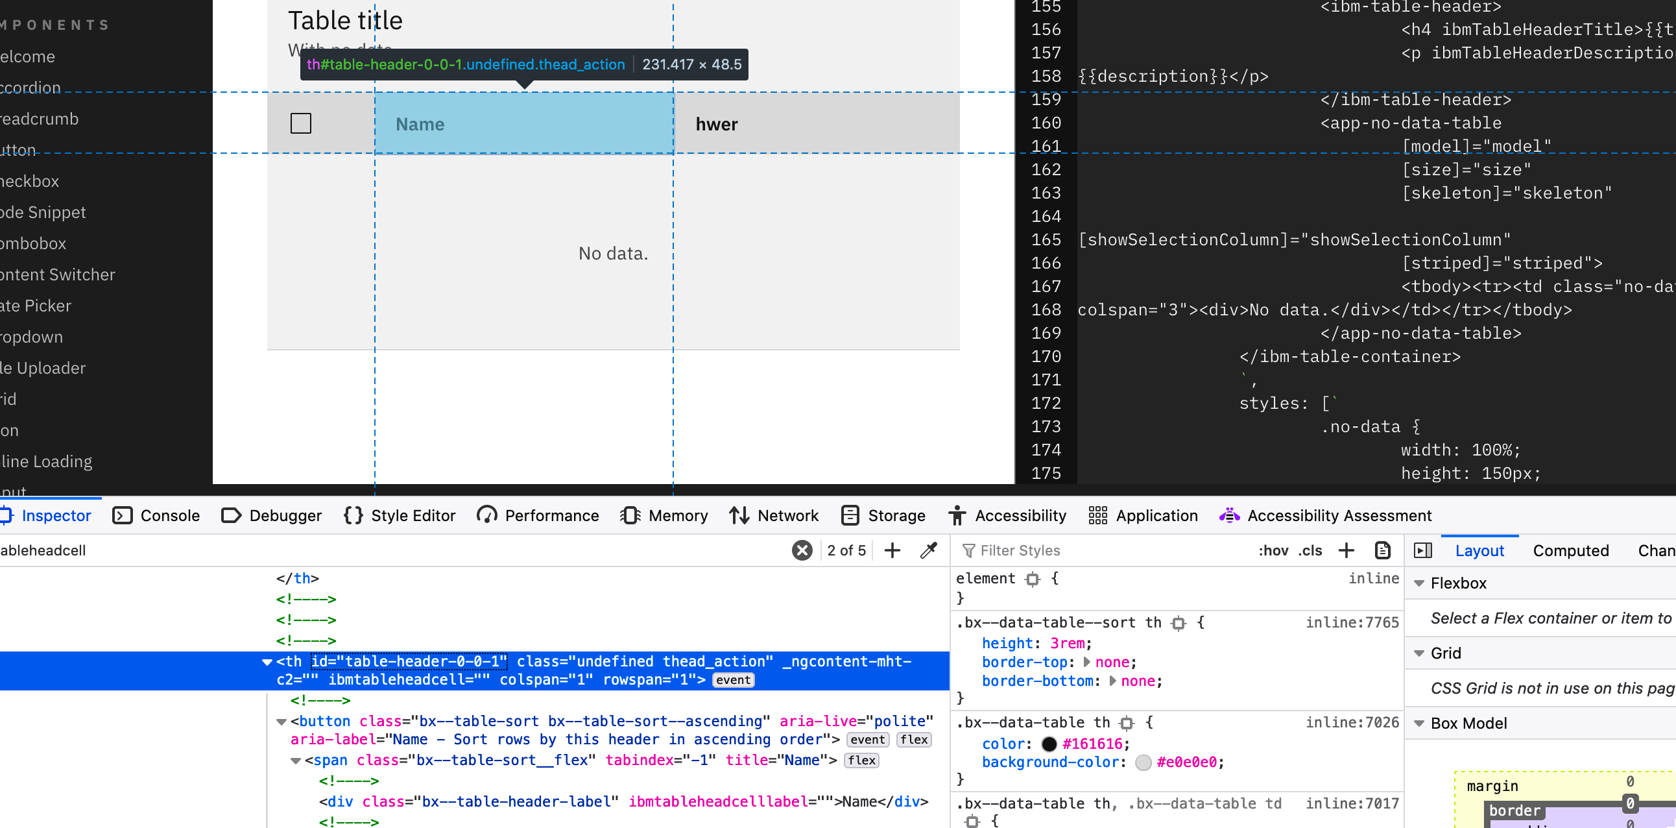
Task: Open the Debugger tab
Action: pyautogui.click(x=272, y=515)
